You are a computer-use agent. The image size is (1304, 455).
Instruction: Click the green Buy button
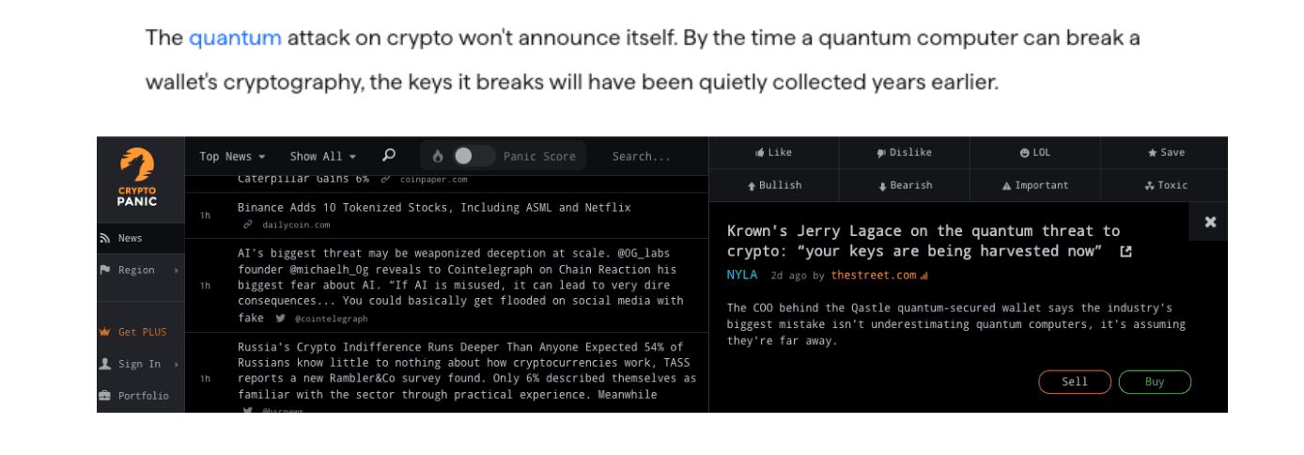(x=1155, y=382)
